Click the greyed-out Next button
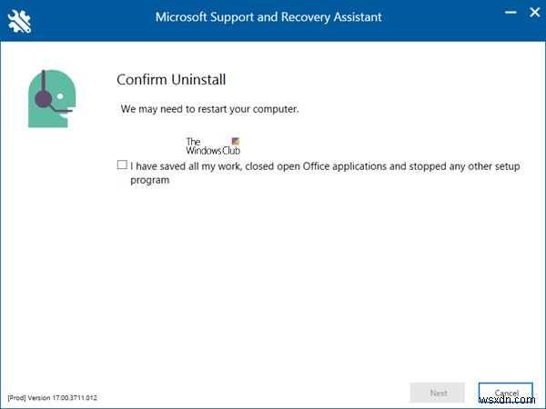The width and height of the screenshot is (546, 409). tap(438, 393)
